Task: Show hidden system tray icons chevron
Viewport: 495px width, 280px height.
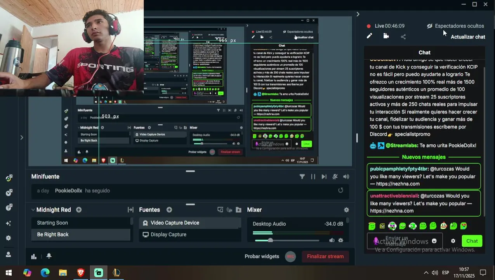Action: pyautogui.click(x=426, y=273)
